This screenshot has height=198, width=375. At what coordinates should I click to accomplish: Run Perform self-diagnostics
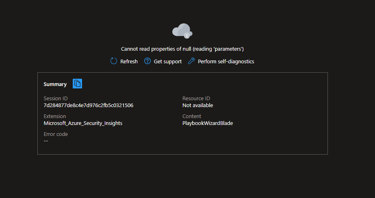pos(225,62)
